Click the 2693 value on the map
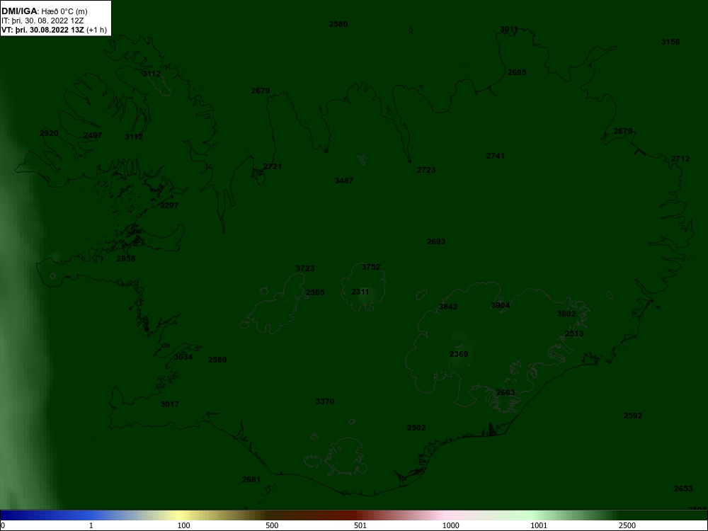 pyautogui.click(x=436, y=241)
